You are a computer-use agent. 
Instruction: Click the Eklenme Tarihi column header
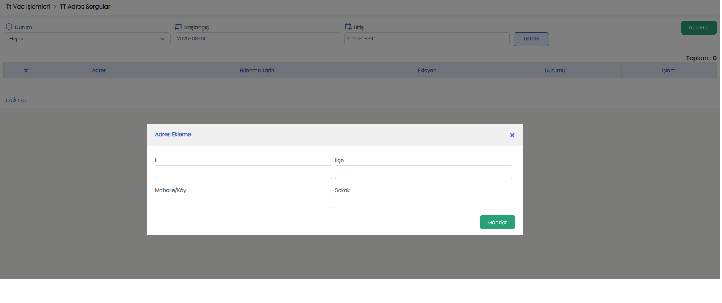[257, 71]
